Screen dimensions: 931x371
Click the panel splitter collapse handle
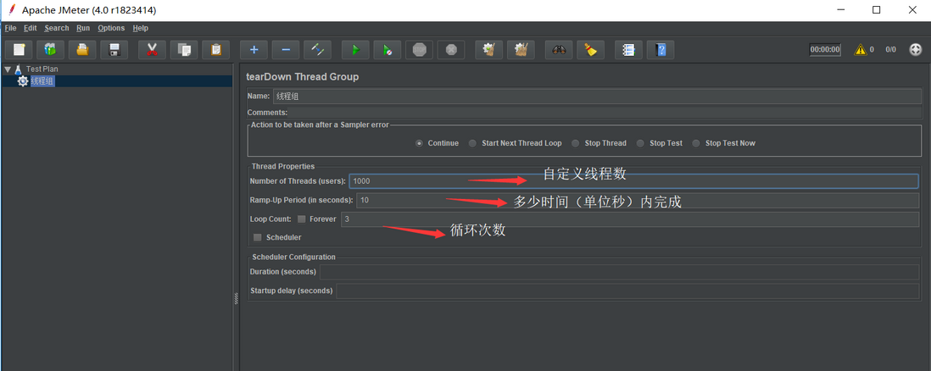(237, 301)
